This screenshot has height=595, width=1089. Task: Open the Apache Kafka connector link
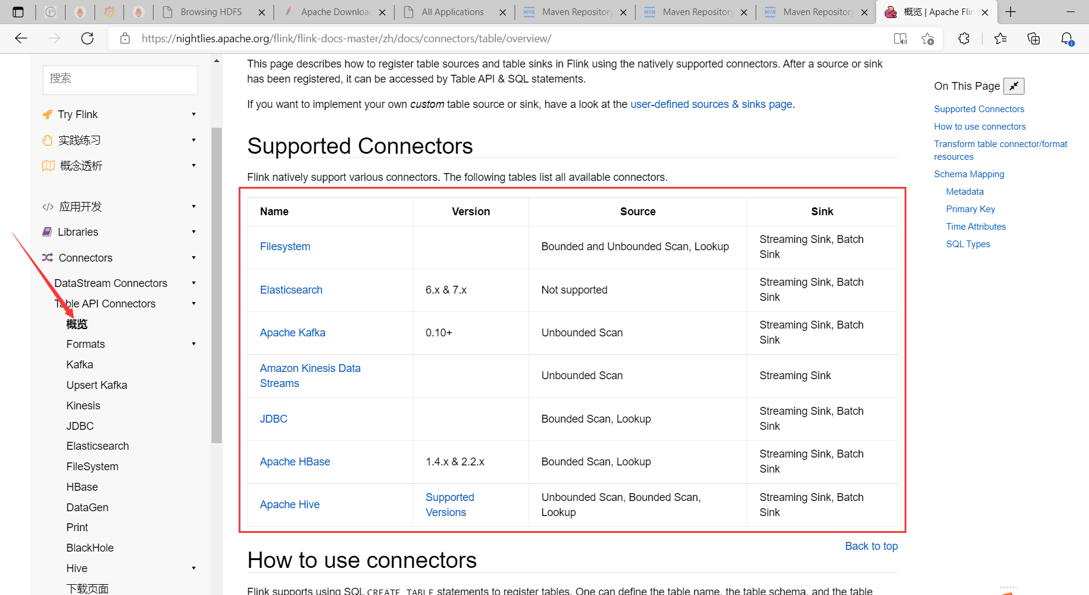click(292, 333)
